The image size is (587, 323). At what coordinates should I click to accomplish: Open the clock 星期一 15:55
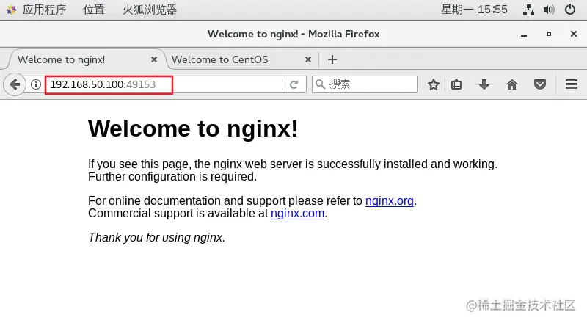(x=474, y=10)
